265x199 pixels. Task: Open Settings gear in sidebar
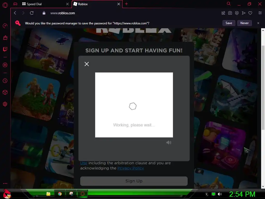pyautogui.click(x=5, y=104)
